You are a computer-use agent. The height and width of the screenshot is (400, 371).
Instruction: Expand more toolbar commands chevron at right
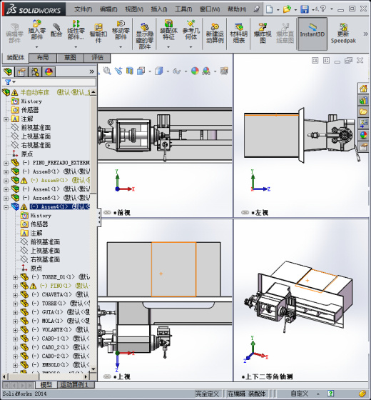click(x=365, y=34)
